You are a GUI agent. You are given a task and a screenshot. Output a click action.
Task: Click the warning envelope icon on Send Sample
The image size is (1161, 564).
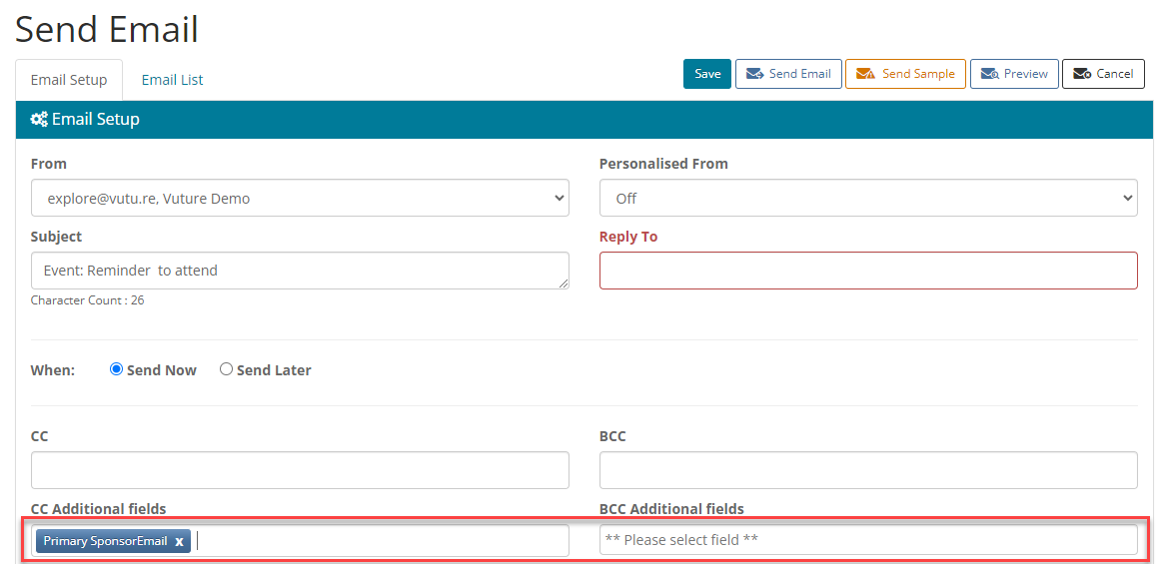(865, 74)
